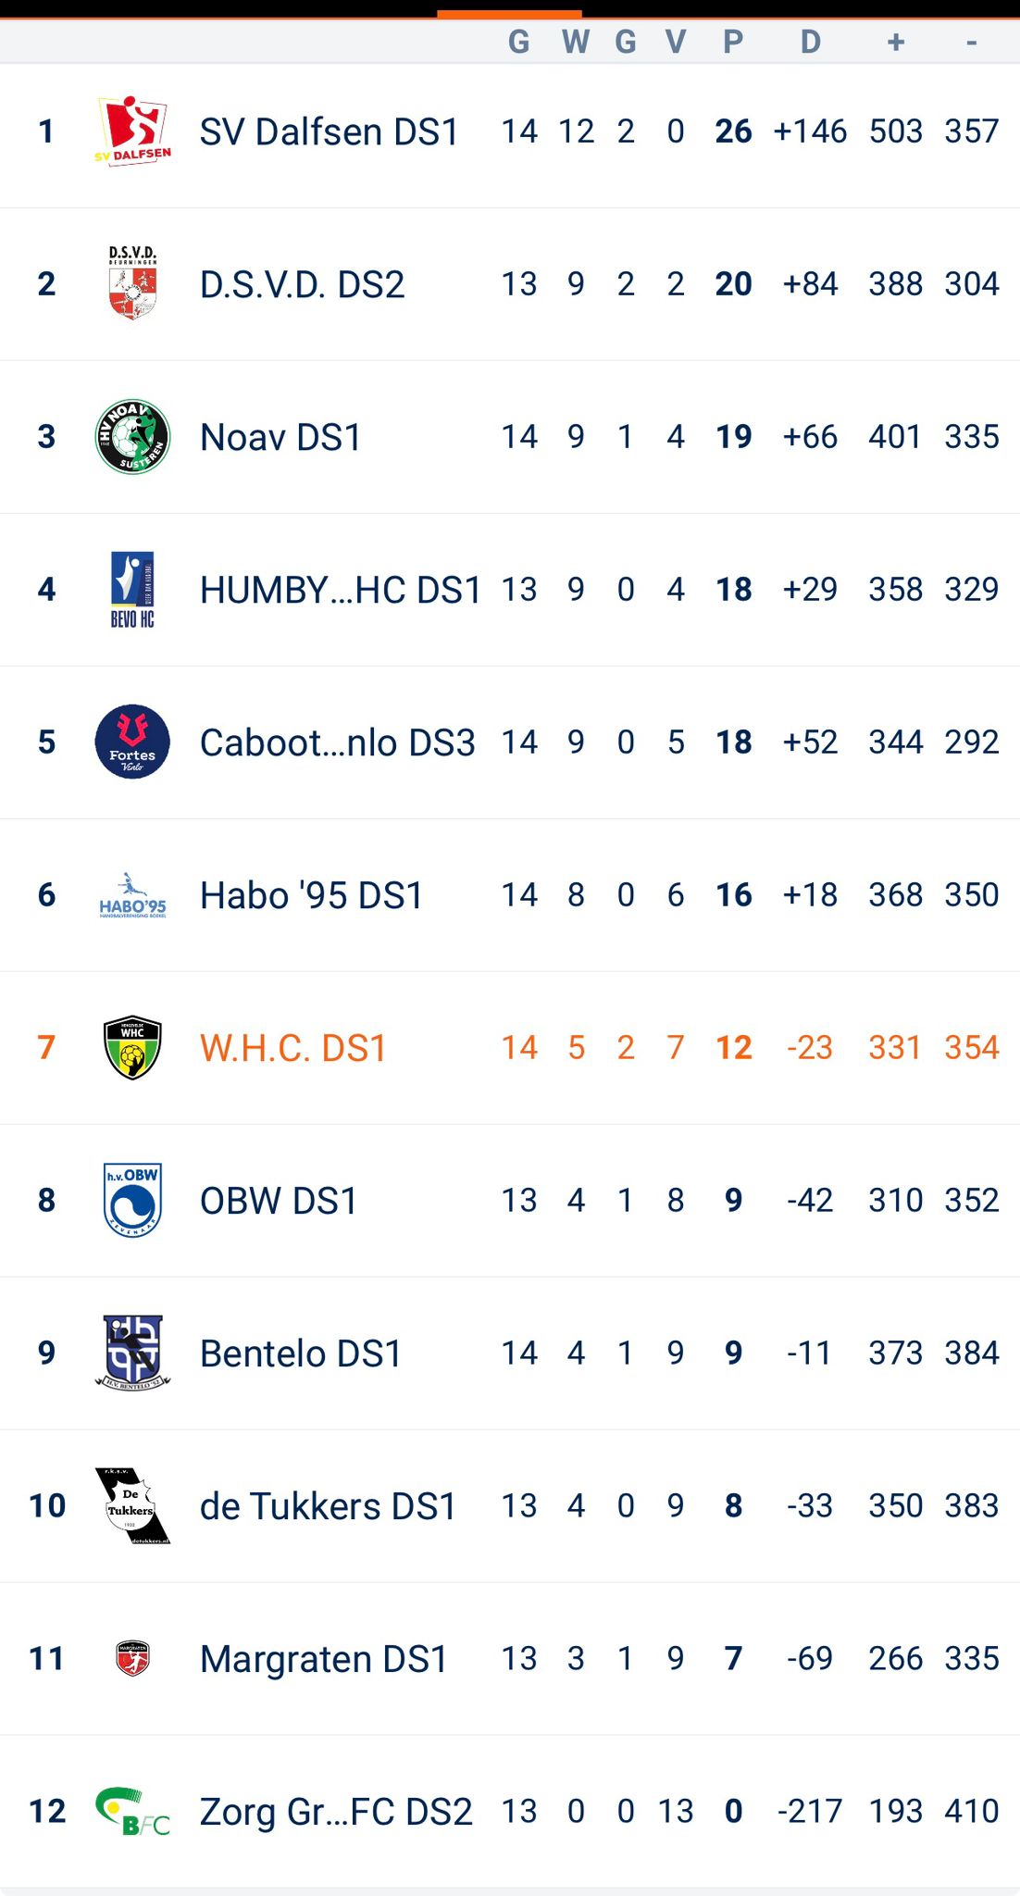Viewport: 1020px width, 1896px height.
Task: Select the orange-underlined active tab indicator
Action: coord(509,13)
